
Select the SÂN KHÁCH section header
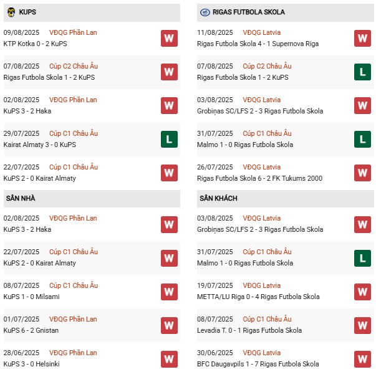(x=218, y=198)
